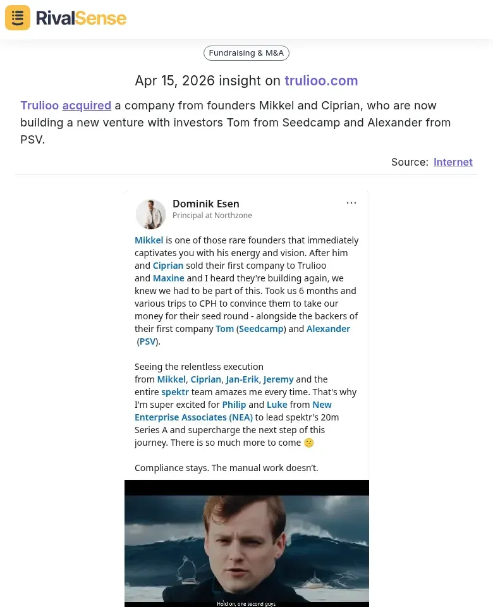Open Jan-Erik's profile mention
Screen dimensions: 493x607
tap(242, 379)
